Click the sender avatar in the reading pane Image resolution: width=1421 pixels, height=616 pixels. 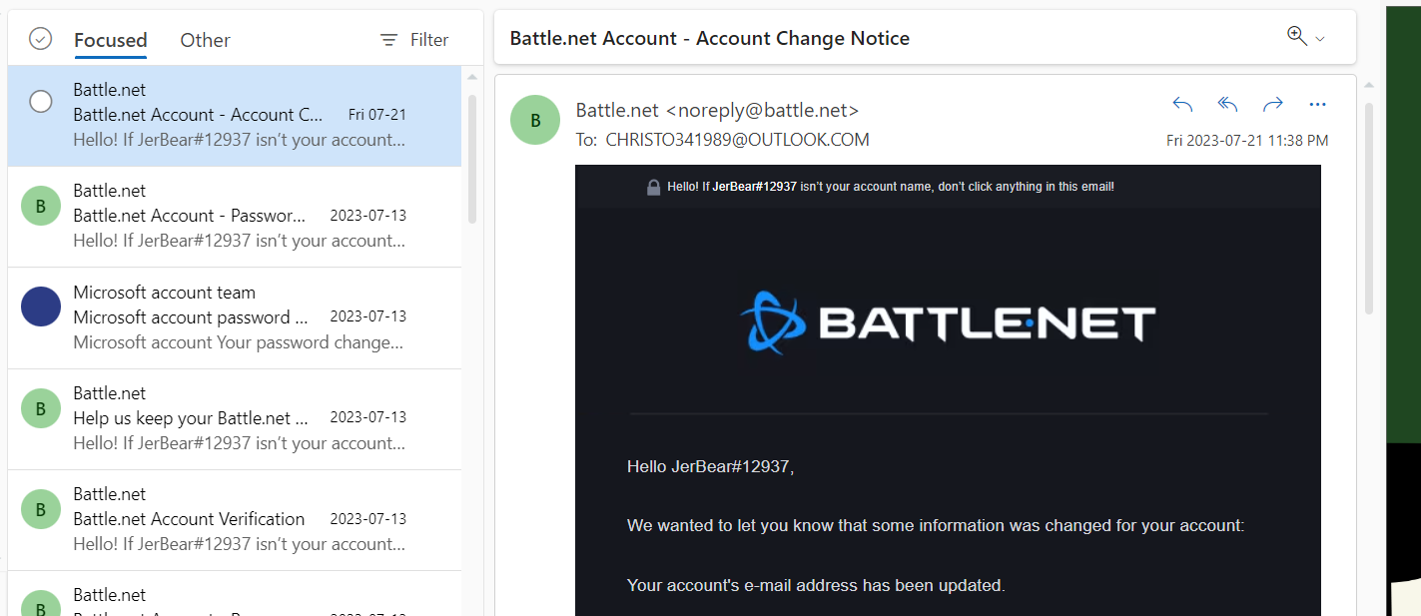tap(535, 120)
